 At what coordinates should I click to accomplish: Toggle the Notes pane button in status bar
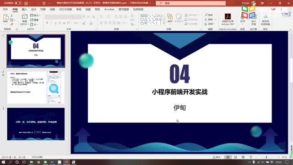click(x=217, y=157)
